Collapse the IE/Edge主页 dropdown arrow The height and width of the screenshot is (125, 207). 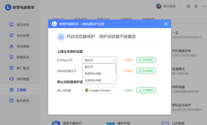click(114, 60)
